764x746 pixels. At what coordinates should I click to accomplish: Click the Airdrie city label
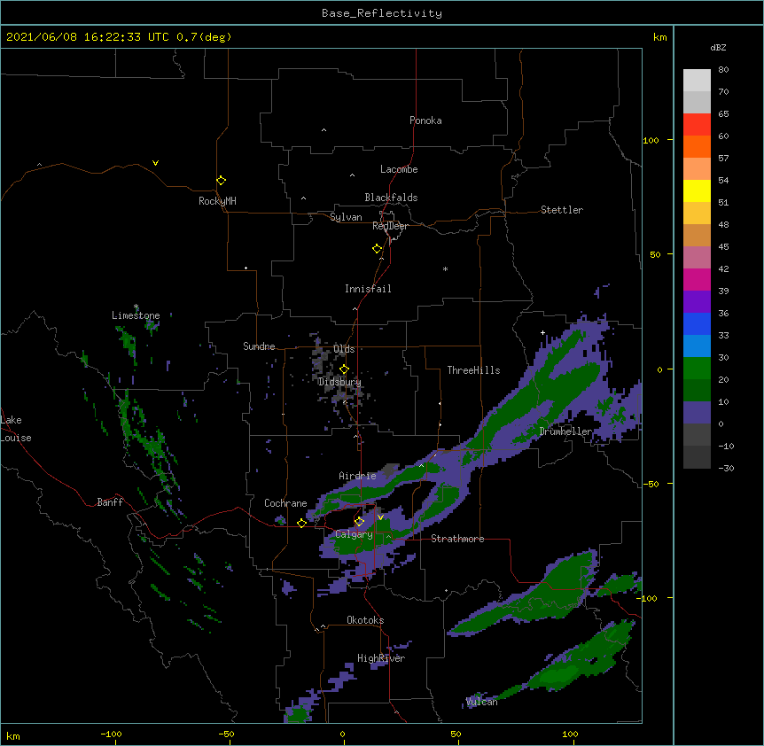(x=357, y=477)
